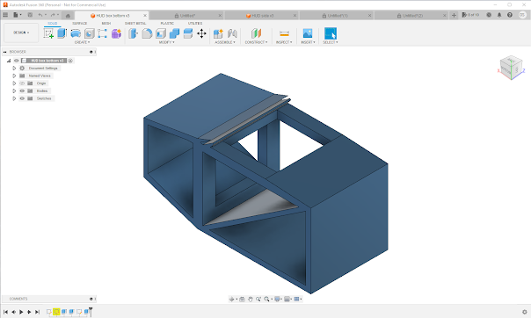Select the Measure tool under Inspect
Viewport: 531px width, 318px height.
click(284, 33)
